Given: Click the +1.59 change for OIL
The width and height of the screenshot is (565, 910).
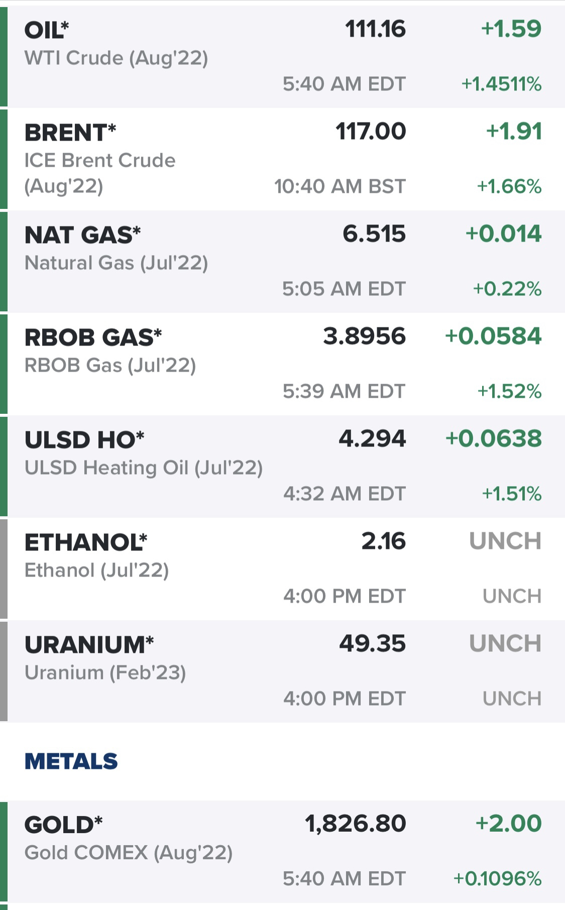Looking at the screenshot, I should [x=511, y=29].
